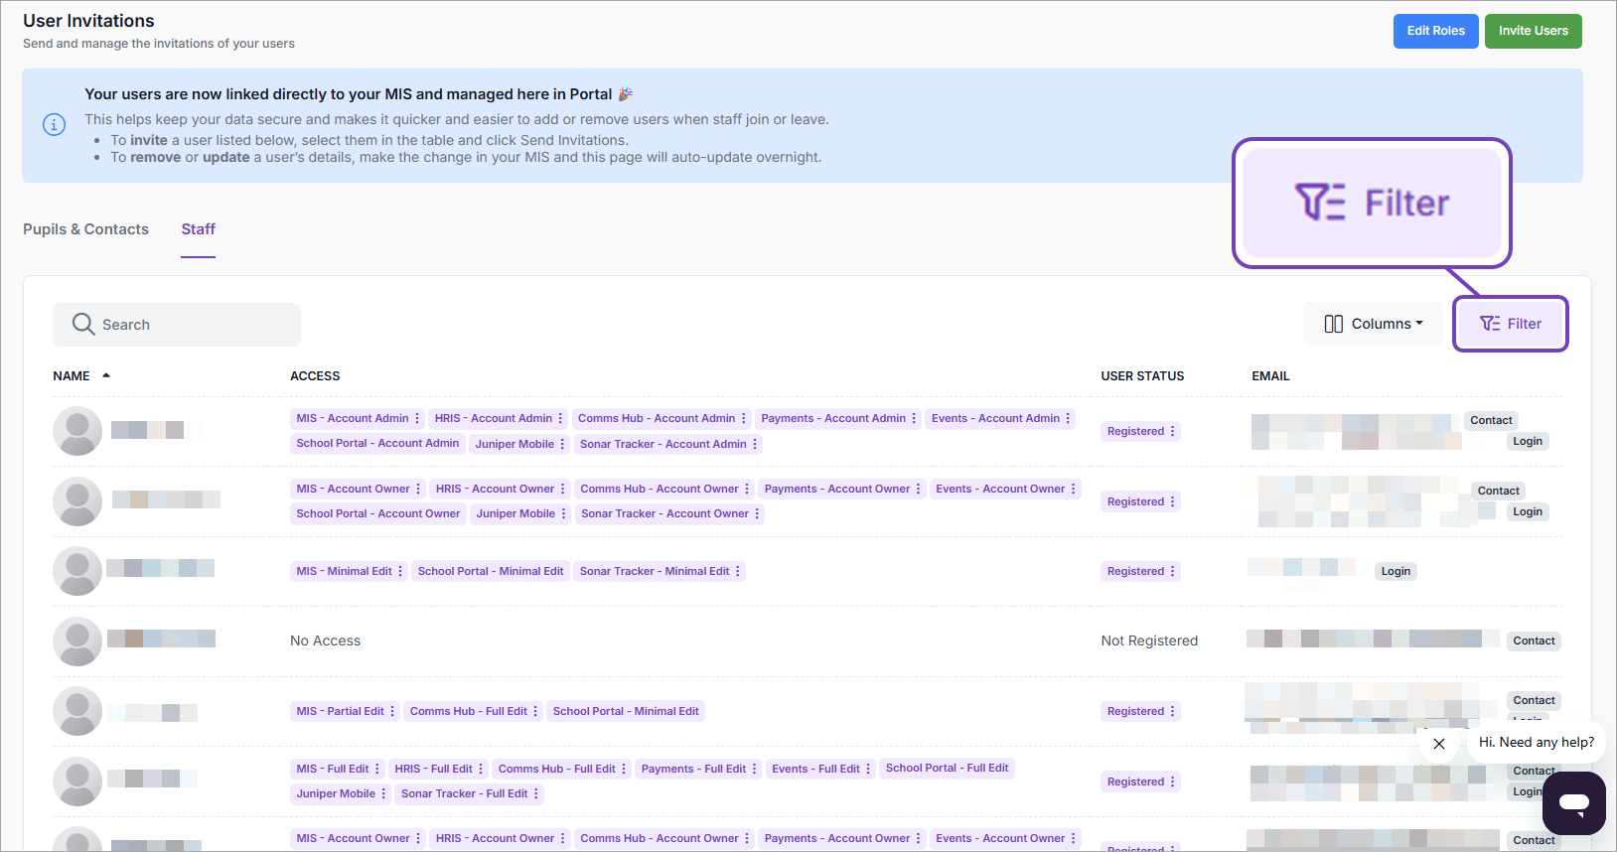Open options on Payments - Full Edit tag

coord(755,769)
